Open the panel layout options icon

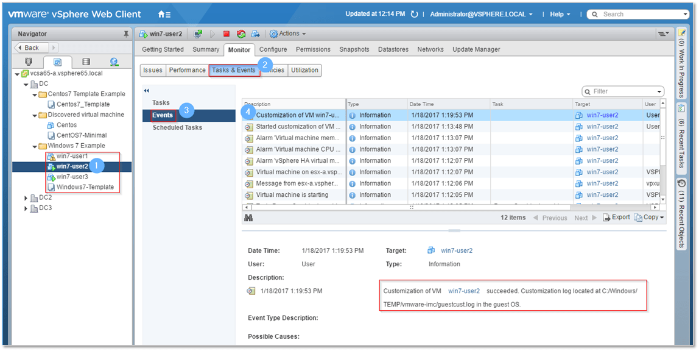tap(663, 34)
